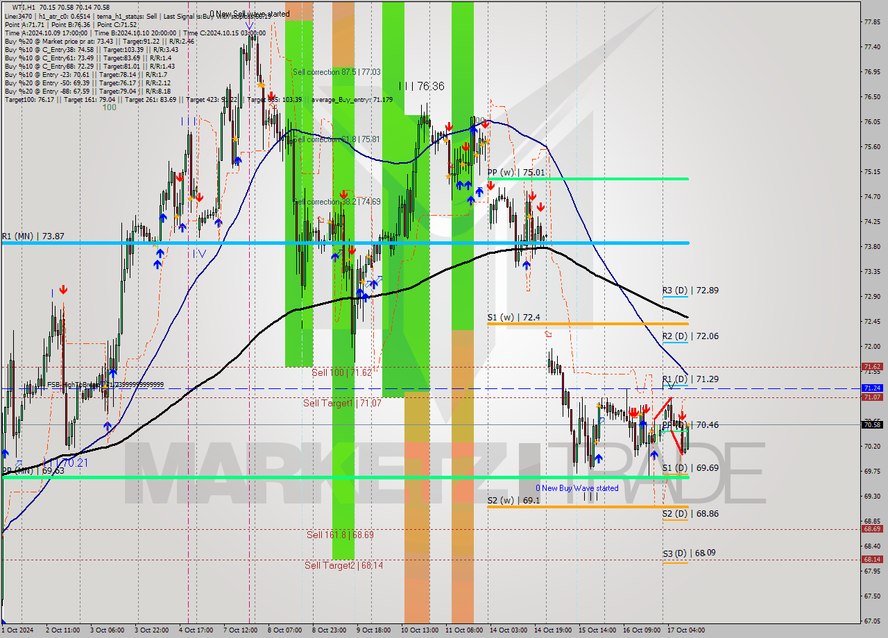This screenshot has width=888, height=638.
Task: Click the '8 Oct 23:00' time axis label
Action: [x=329, y=630]
